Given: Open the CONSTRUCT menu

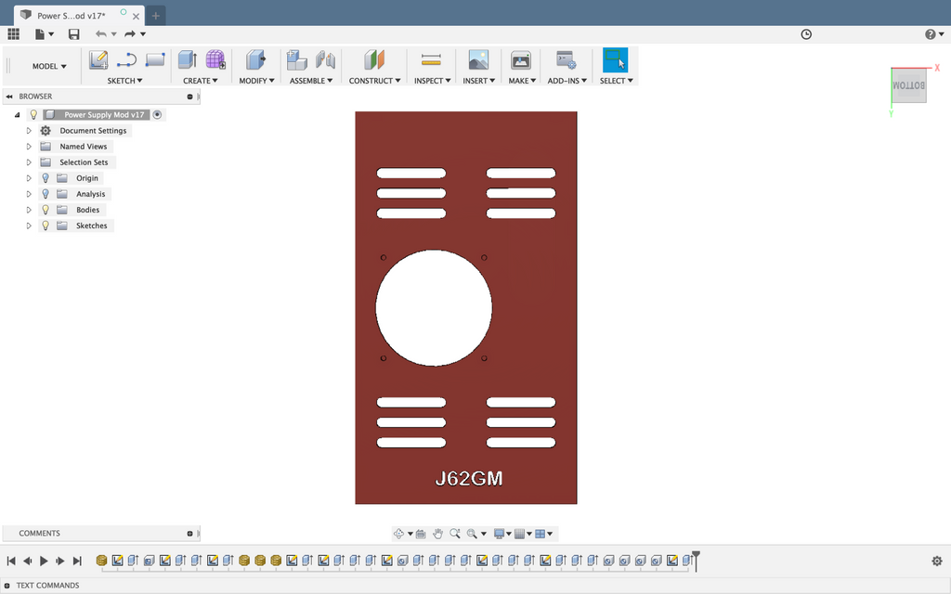Looking at the screenshot, I should point(374,81).
